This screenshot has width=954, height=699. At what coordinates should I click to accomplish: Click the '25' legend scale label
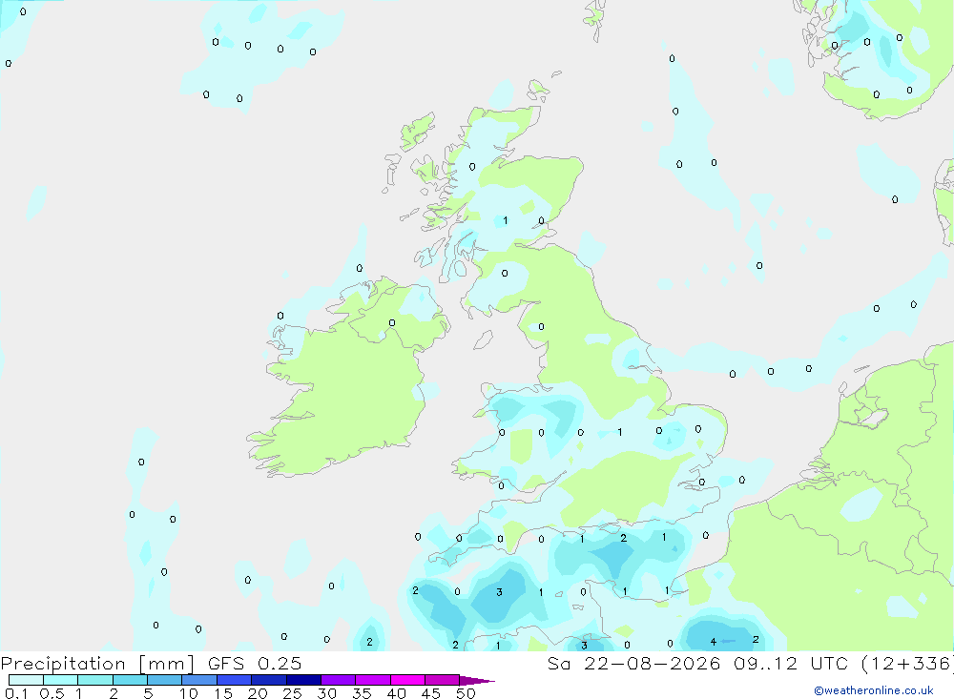293,693
